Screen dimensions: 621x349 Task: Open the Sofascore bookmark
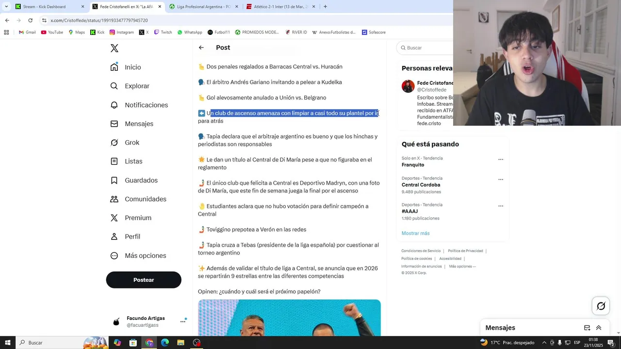(373, 32)
